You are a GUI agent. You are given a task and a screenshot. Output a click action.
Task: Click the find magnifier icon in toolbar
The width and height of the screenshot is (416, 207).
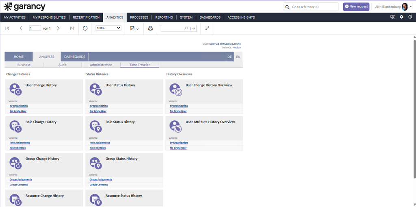point(186,28)
